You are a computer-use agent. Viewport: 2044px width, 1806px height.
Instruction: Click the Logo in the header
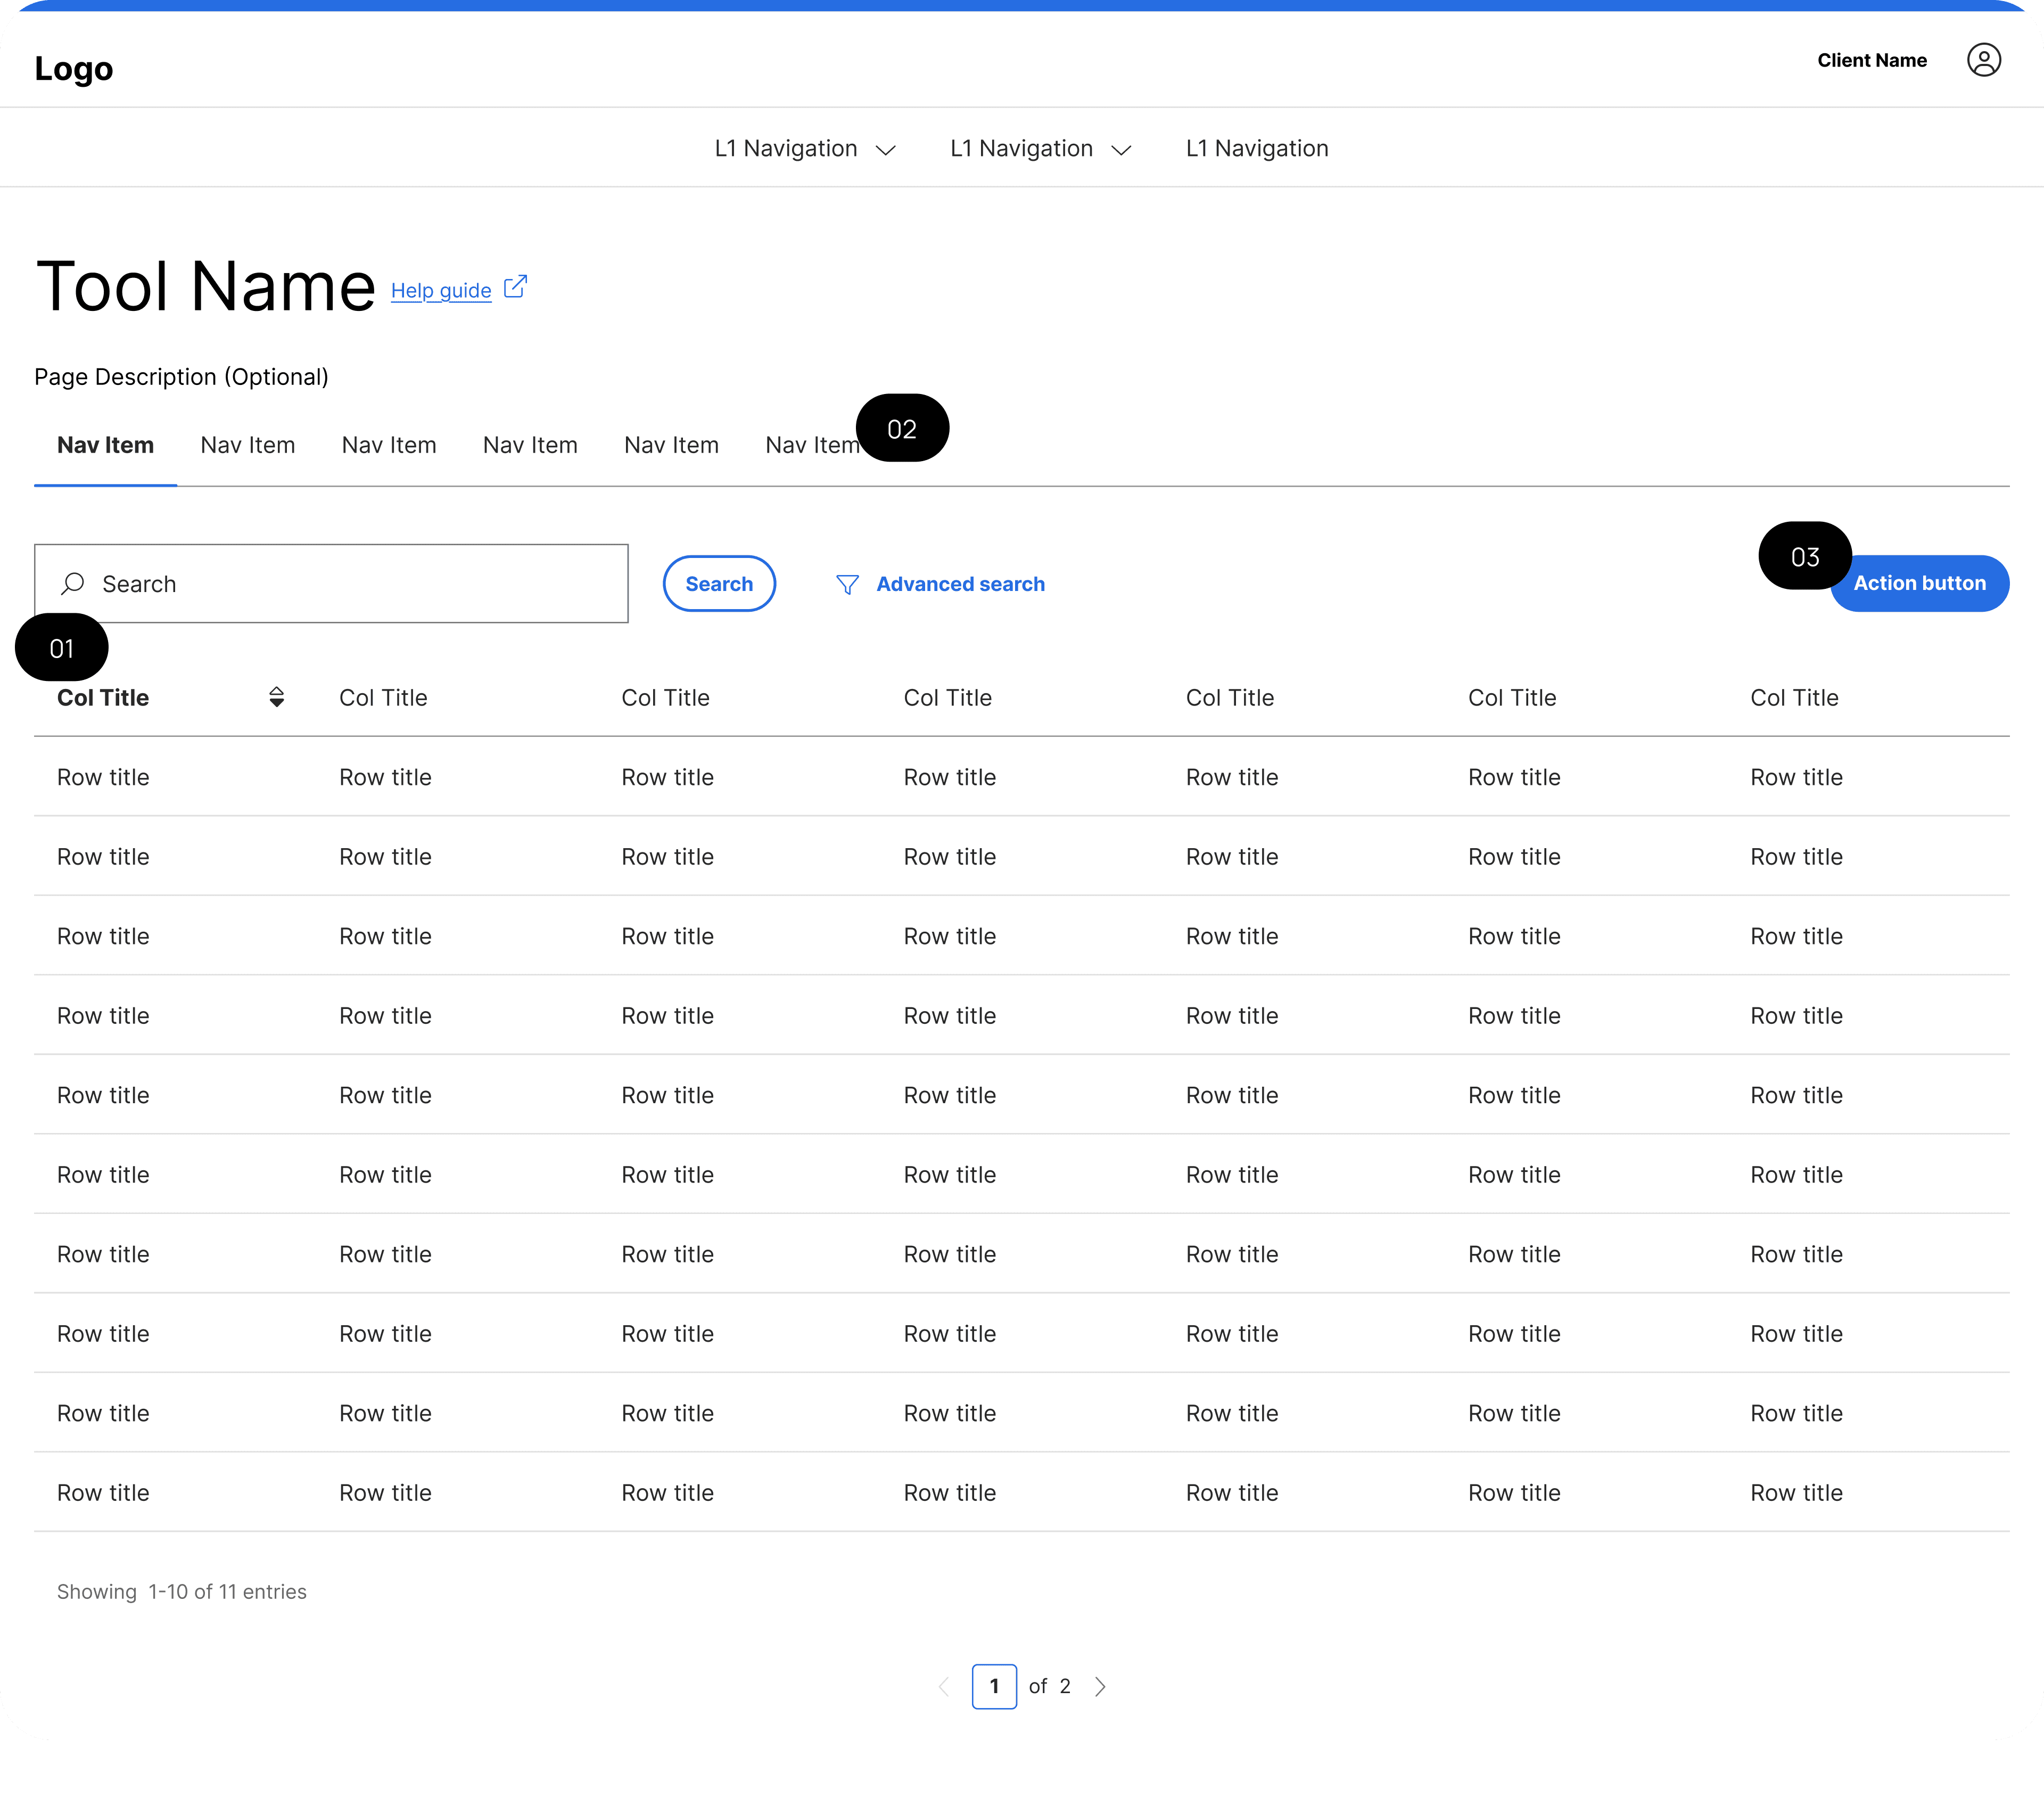pyautogui.click(x=74, y=68)
